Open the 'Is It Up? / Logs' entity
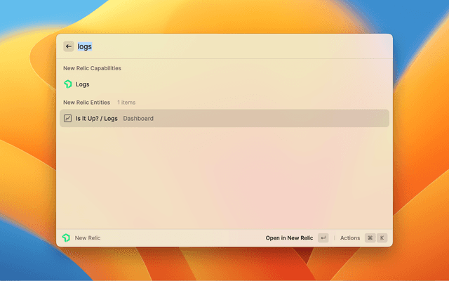Screen dimensions: 449x281 pos(97,119)
